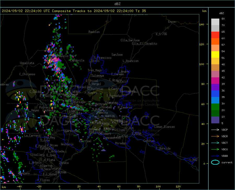Select the light gray 70–80 dBZ swatch
The image size is (235, 190).
click(215, 22)
